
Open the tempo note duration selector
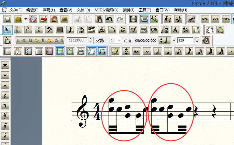click(165, 41)
